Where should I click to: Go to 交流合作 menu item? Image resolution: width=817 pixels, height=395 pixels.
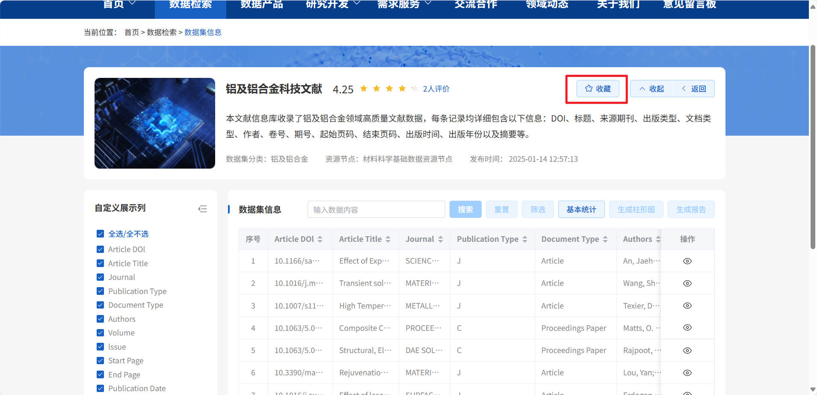(476, 4)
